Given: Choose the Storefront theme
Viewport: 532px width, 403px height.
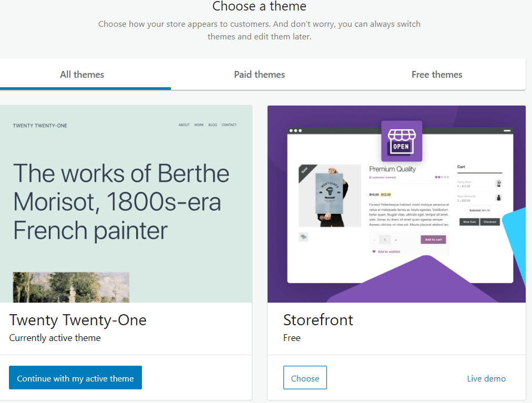Looking at the screenshot, I should pos(305,378).
